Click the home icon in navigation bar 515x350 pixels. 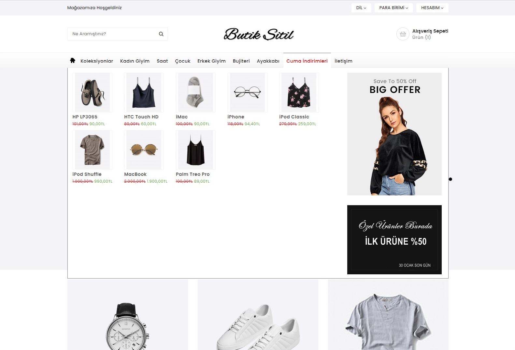[73, 60]
